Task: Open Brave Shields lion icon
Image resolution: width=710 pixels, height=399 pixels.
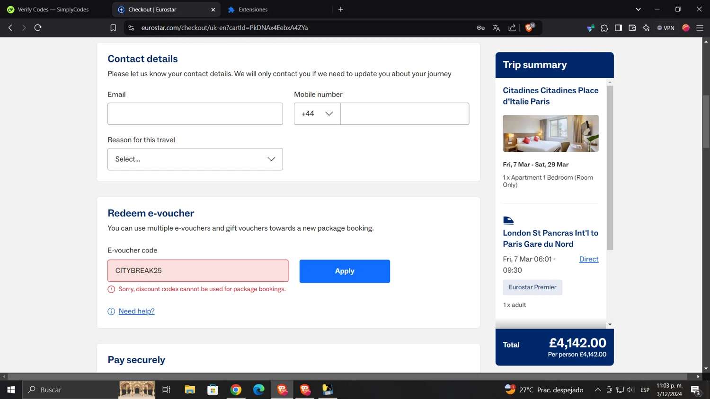Action: [x=530, y=27]
